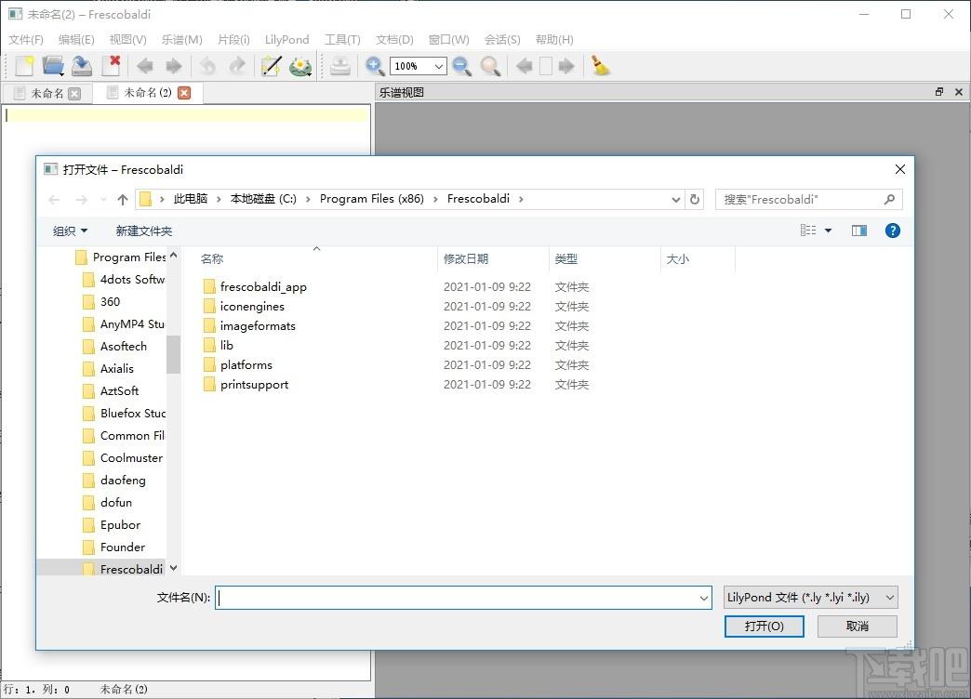Undock the 乐谱视图 panel

coord(939,92)
